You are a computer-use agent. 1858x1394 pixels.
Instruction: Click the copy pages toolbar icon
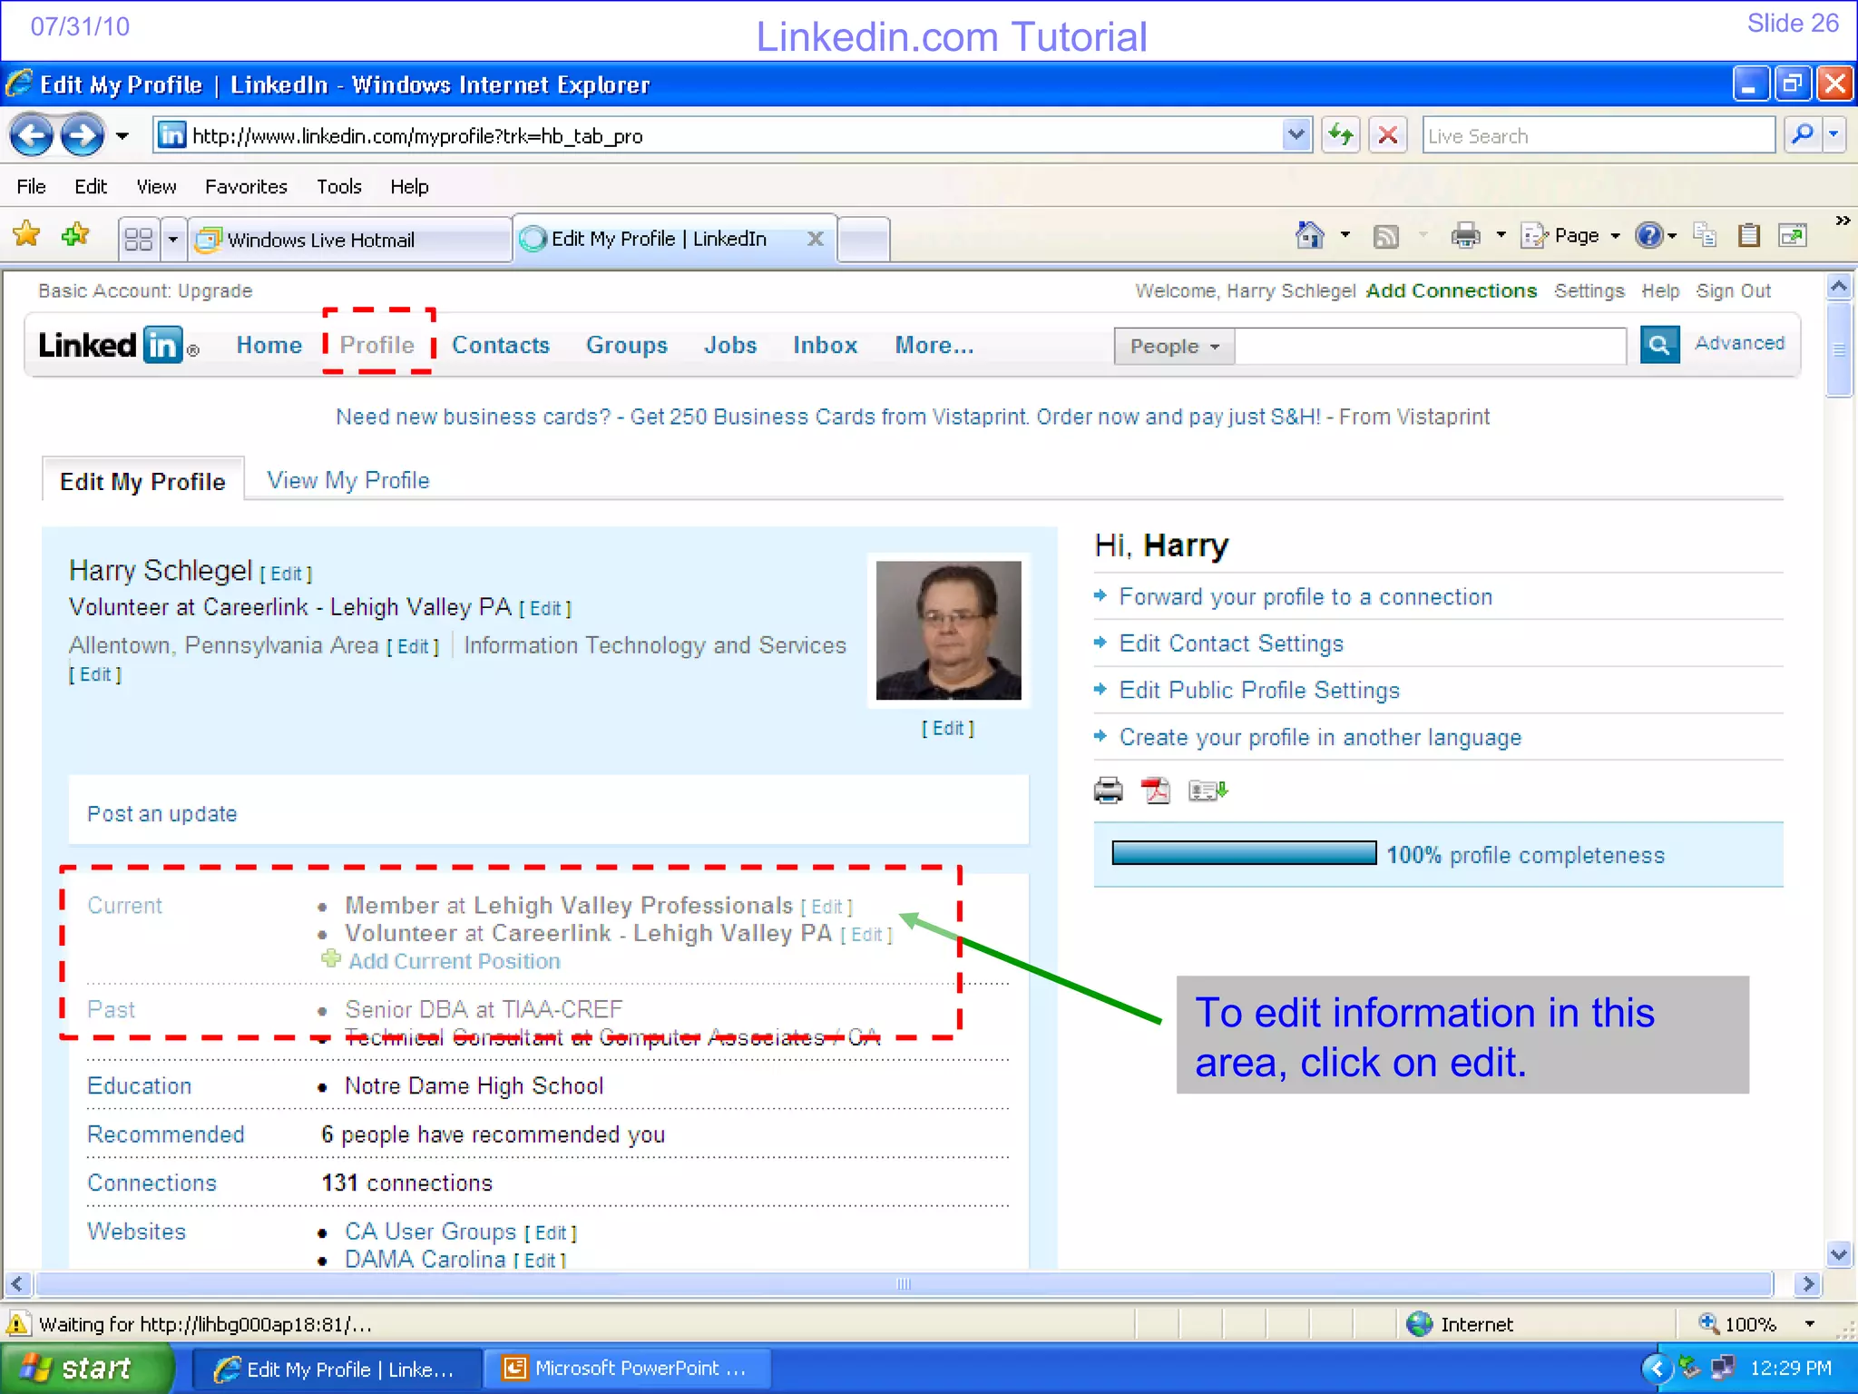pyautogui.click(x=1705, y=235)
